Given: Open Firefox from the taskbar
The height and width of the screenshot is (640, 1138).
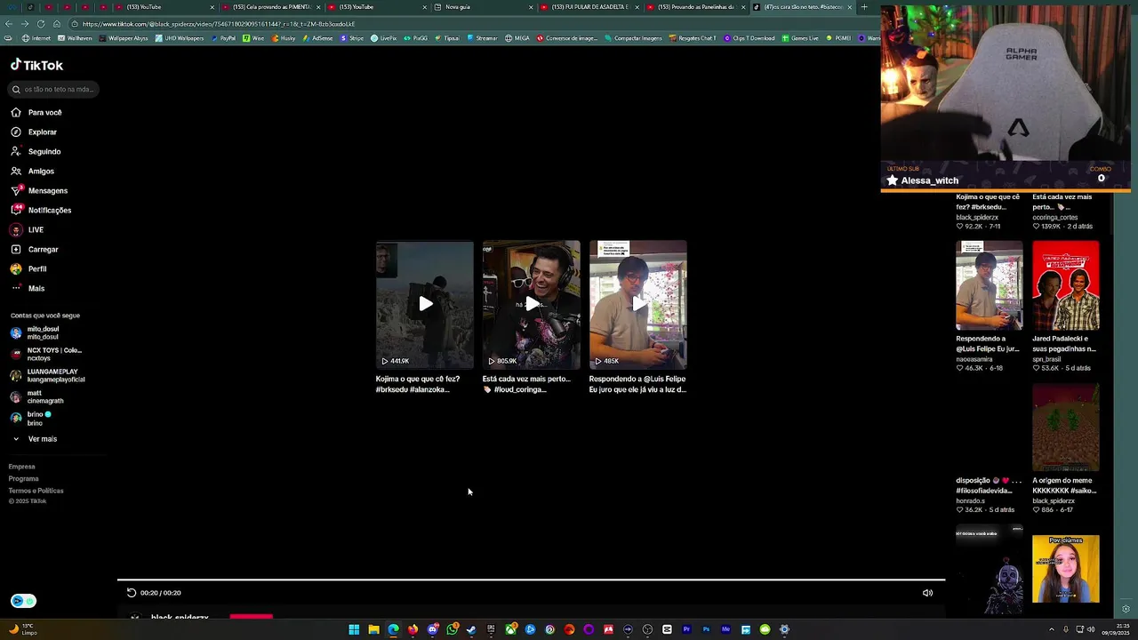Looking at the screenshot, I should pyautogui.click(x=413, y=629).
